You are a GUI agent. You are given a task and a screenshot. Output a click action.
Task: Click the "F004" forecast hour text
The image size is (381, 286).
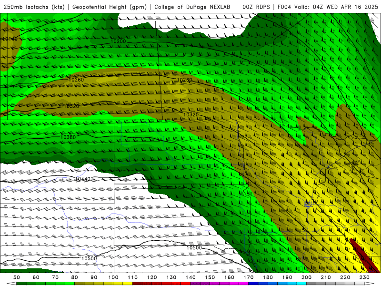284,7
